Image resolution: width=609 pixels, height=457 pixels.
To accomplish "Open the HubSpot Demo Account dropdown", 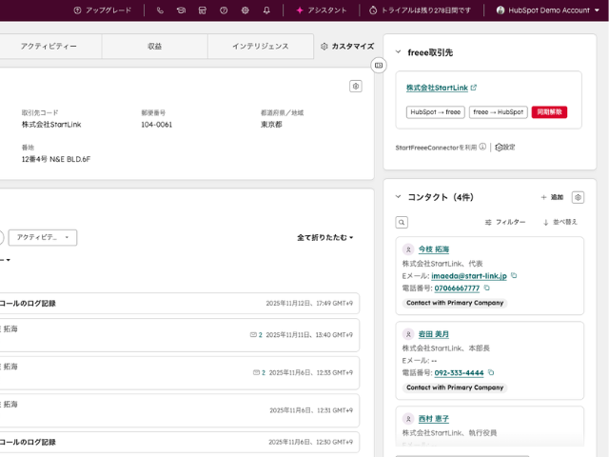I will point(548,10).
